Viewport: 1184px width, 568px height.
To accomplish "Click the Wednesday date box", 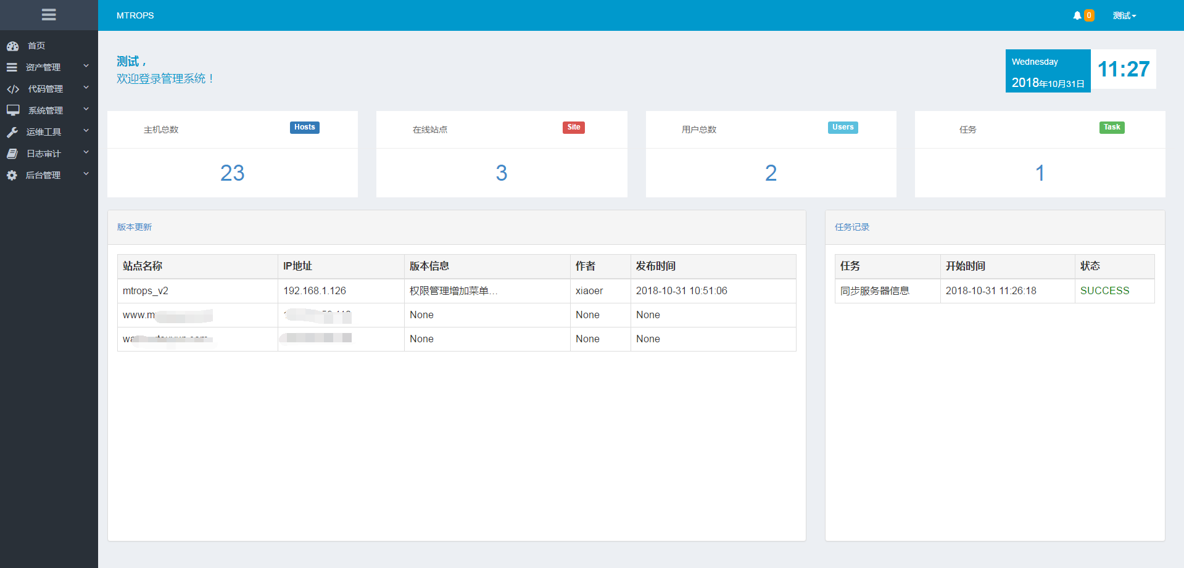I will coord(1048,71).
